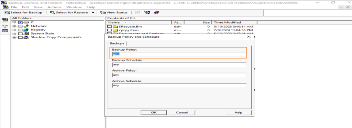Click the top computer icon in left sidebar
The image size is (352, 128).
tap(5, 20)
